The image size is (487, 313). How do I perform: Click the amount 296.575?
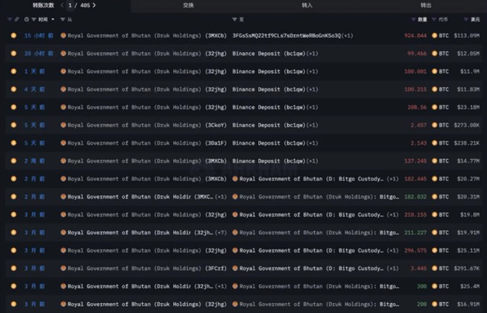(x=415, y=250)
